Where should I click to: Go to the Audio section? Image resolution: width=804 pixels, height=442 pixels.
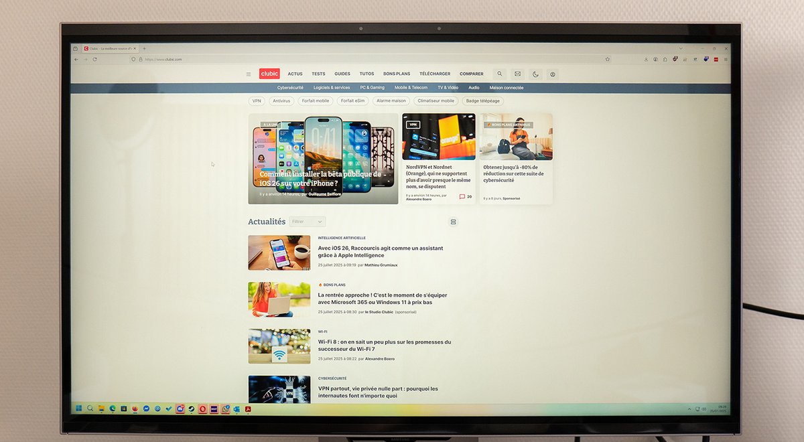pyautogui.click(x=474, y=88)
